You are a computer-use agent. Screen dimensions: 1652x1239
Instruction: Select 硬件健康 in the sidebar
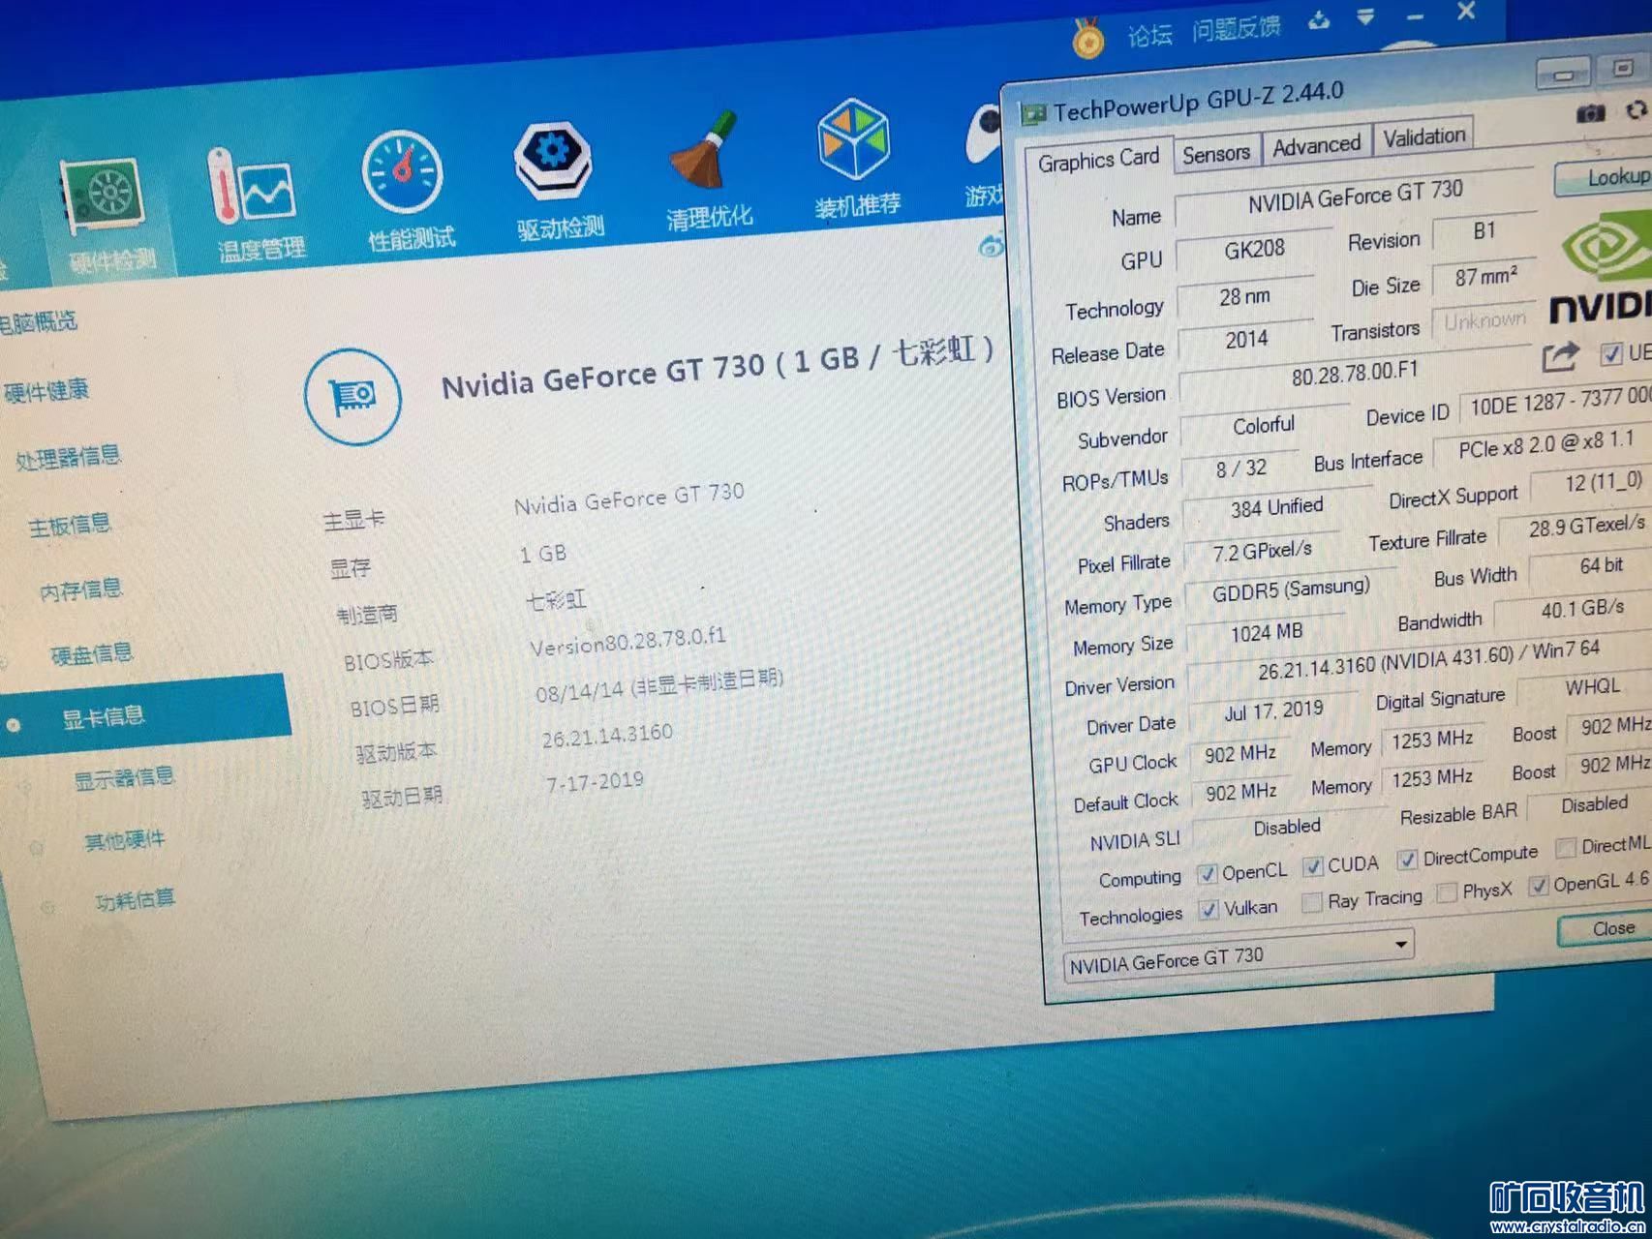tap(46, 391)
